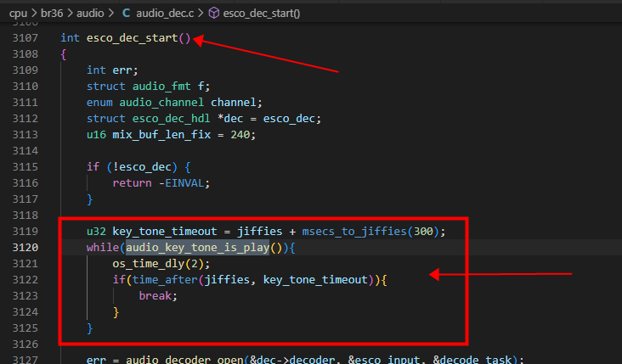Click line number 3107 in the gutter

tap(25, 38)
